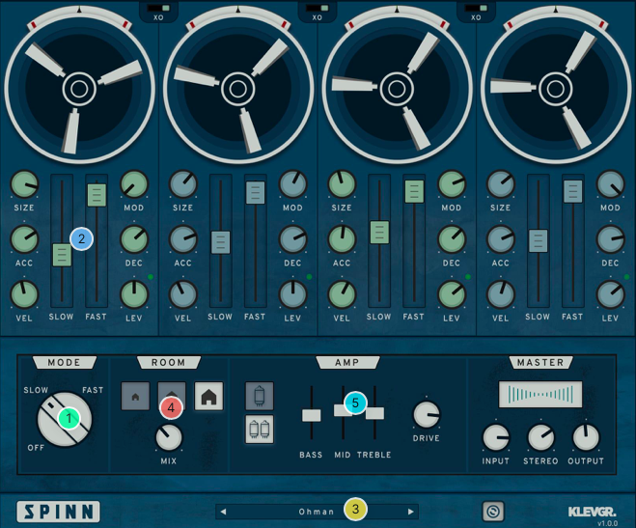Go to the next preset with the right arrow

410,512
